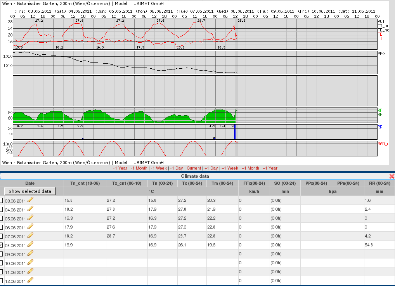The width and height of the screenshot is (395, 286).
Task: Advance using the +1 Week link
Action: coord(230,168)
